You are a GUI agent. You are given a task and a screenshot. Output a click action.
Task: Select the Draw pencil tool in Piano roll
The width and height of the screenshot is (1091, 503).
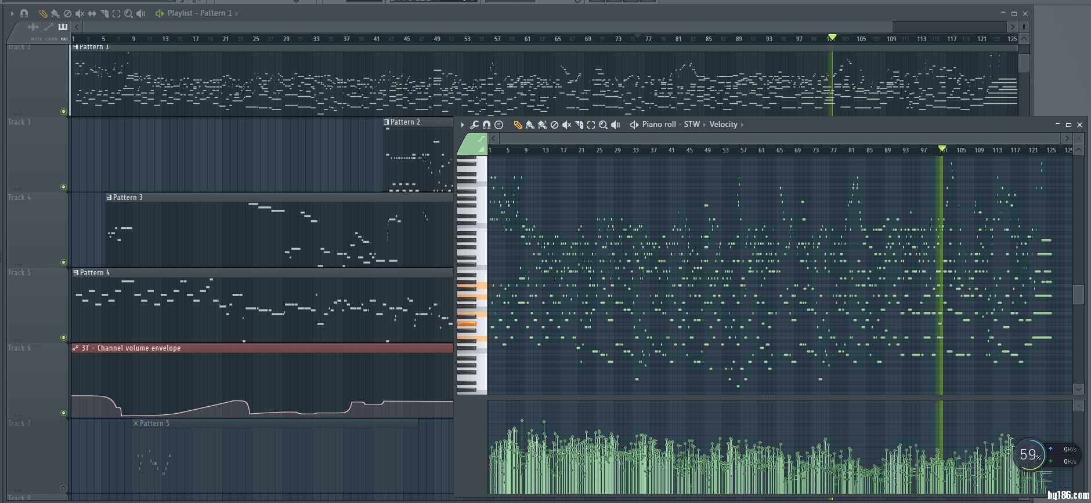(518, 125)
